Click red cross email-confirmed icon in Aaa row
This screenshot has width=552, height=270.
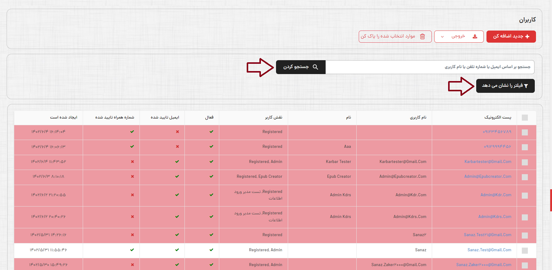point(177,147)
